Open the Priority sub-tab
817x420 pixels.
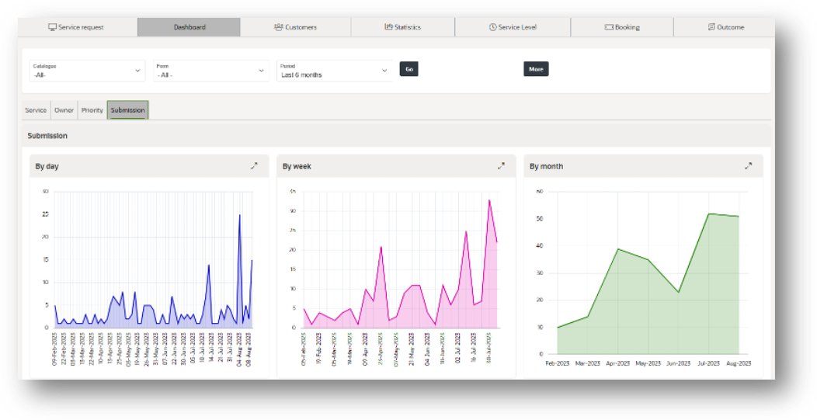(92, 110)
